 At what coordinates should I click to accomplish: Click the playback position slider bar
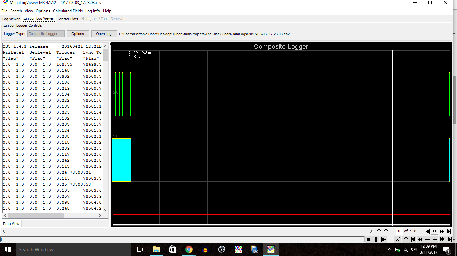coord(182,239)
